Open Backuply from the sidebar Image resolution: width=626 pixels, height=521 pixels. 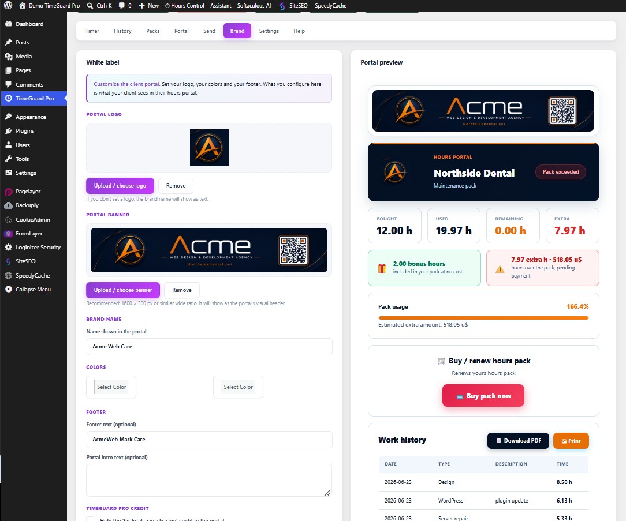pos(27,205)
